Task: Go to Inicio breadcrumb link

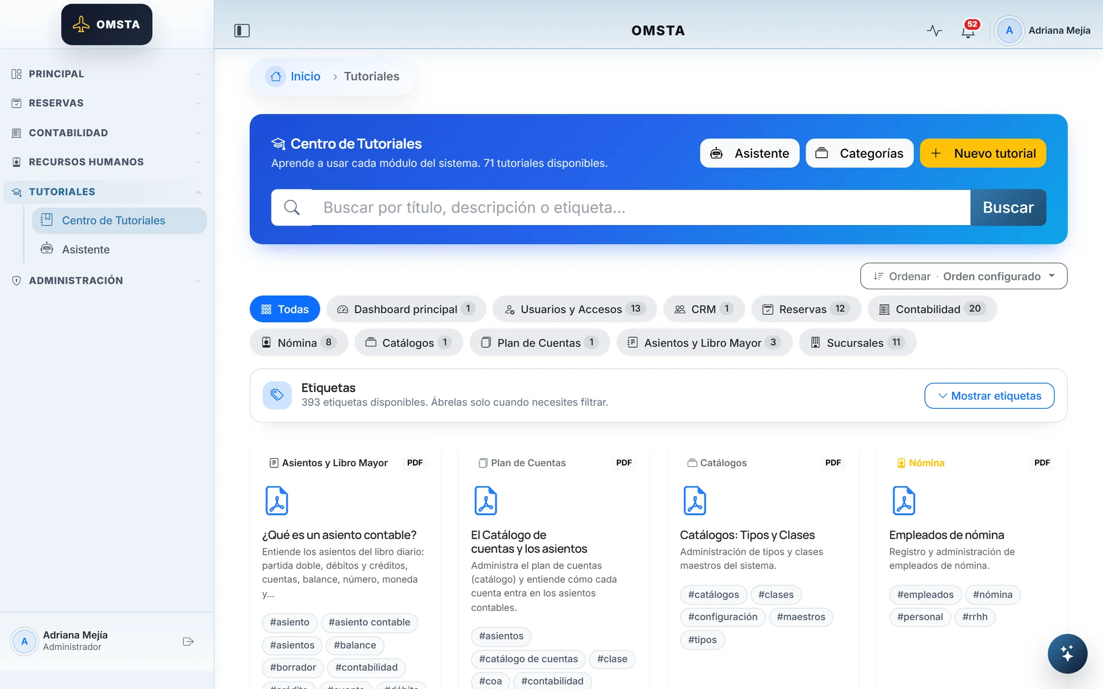Action: pyautogui.click(x=306, y=76)
